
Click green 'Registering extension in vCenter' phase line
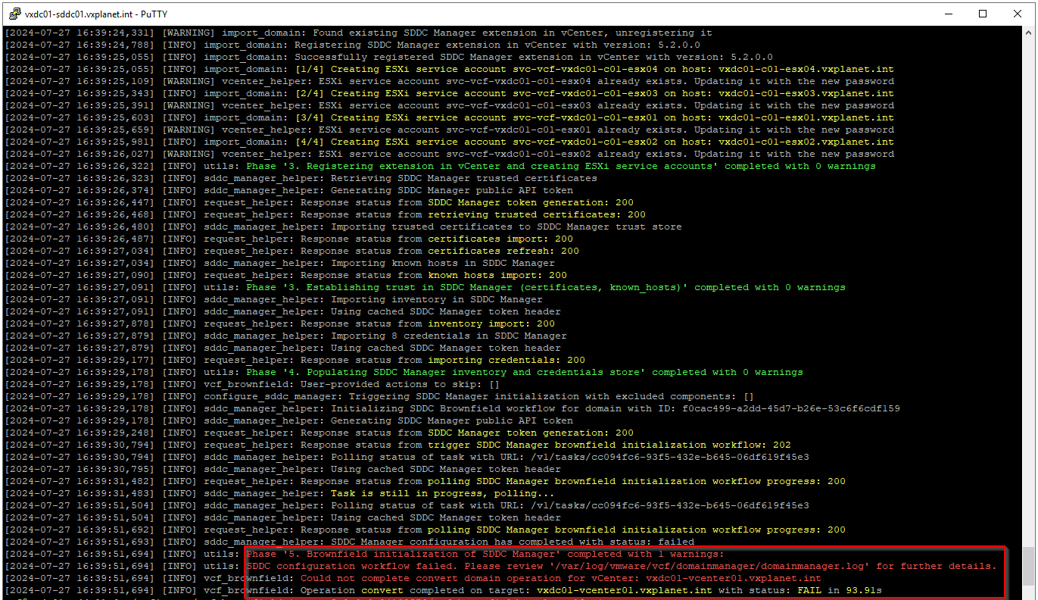coord(561,166)
